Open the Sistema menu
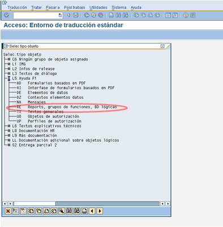This screenshot has height=227, width=223. 119,7
